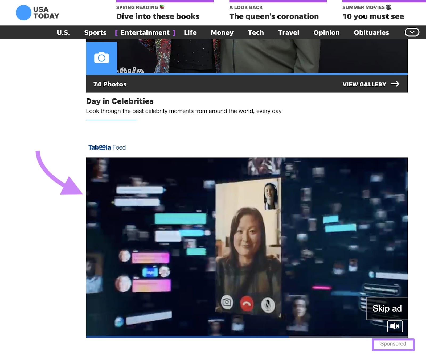Select the camera icon on the photo gallery
The width and height of the screenshot is (426, 356).
[x=102, y=57]
